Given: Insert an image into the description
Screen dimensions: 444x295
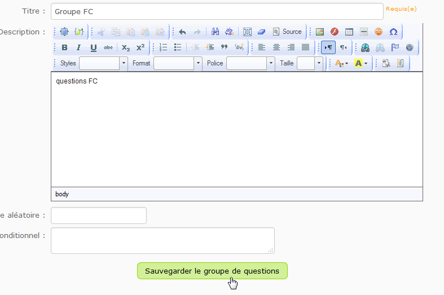Looking at the screenshot, I should pos(320,32).
